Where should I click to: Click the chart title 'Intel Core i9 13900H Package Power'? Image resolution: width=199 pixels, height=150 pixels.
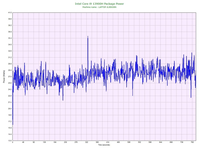point(99,4)
